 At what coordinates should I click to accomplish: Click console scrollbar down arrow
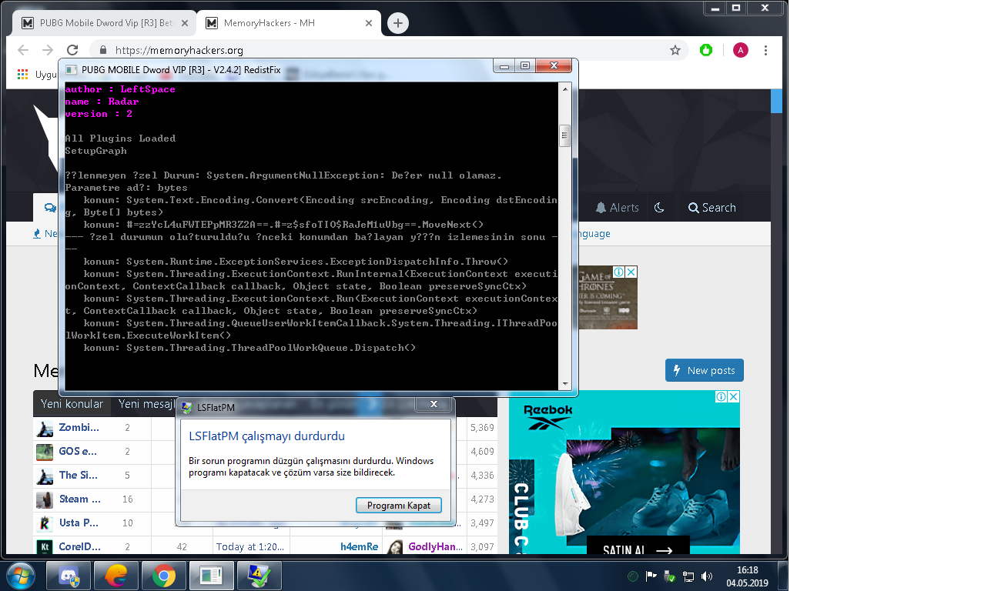pos(565,383)
